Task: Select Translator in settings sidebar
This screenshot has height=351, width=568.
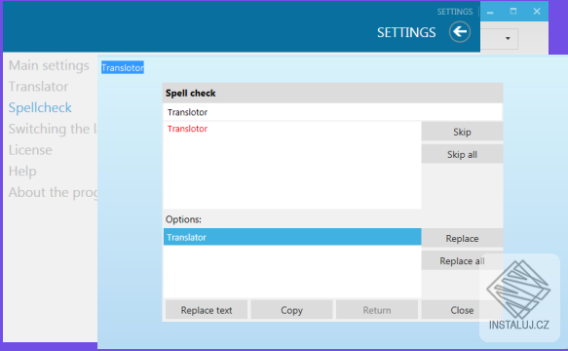Action: tap(38, 87)
